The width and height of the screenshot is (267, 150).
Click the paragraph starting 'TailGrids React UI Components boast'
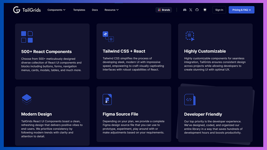[x=52, y=129]
